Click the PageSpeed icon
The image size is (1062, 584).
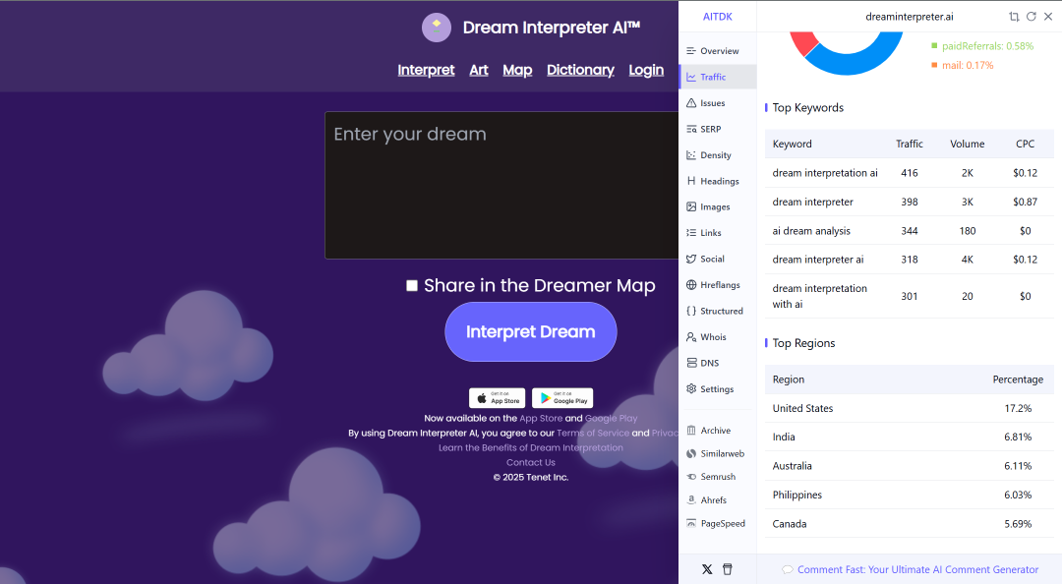pos(691,523)
